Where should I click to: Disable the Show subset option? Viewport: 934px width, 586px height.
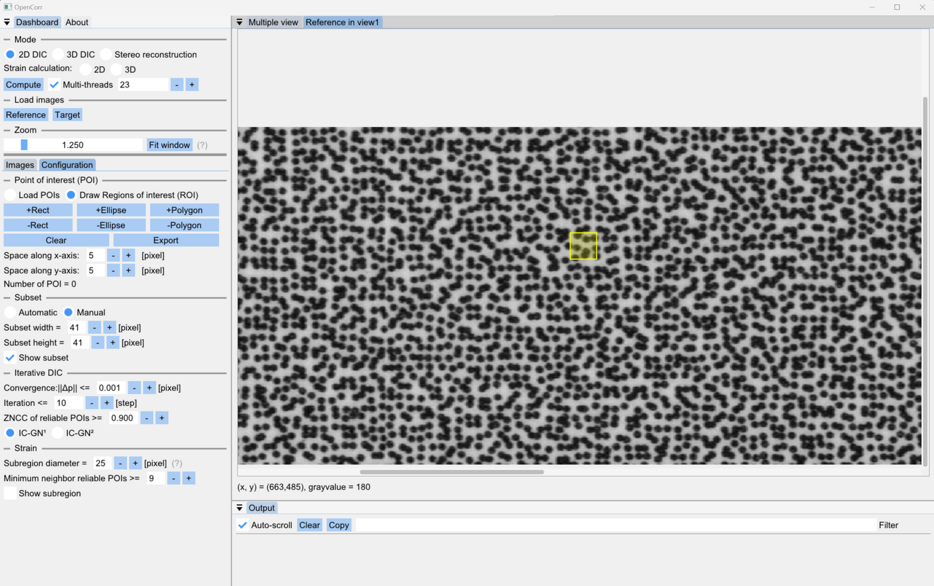10,357
